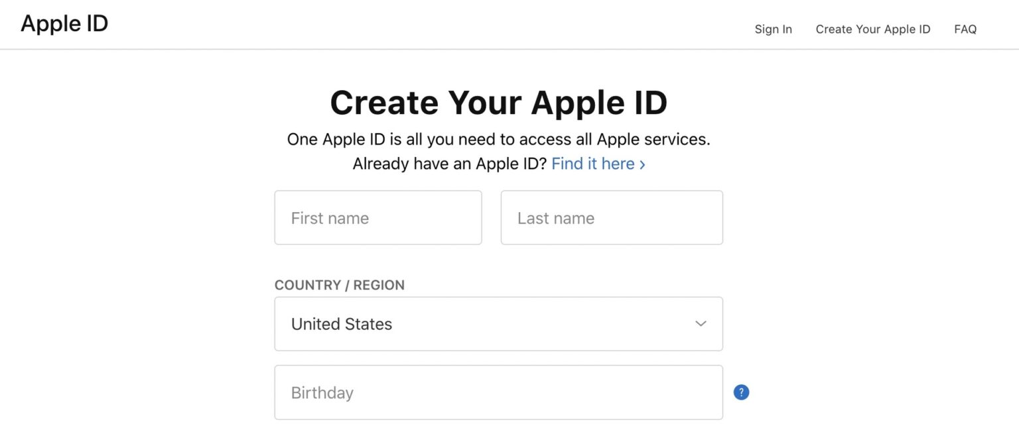The image size is (1019, 438).
Task: Follow the existing Apple ID lookup link
Action: pyautogui.click(x=594, y=164)
